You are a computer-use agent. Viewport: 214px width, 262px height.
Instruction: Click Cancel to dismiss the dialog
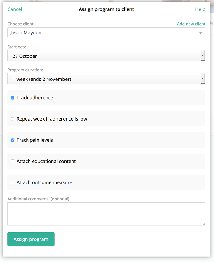[x=14, y=9]
